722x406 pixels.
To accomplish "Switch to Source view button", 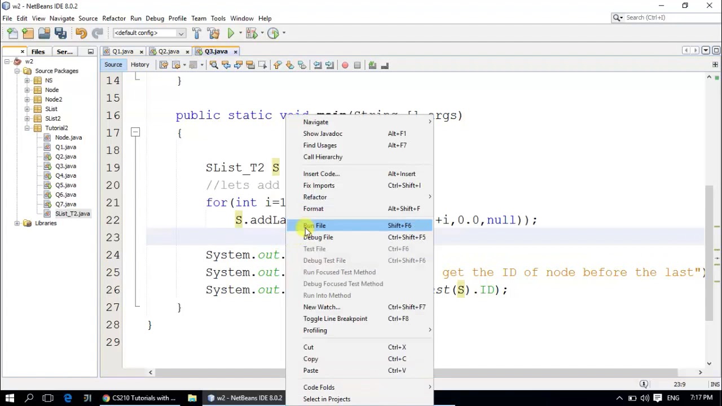I will 113,65.
